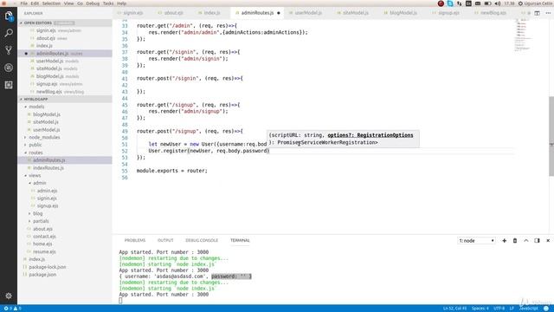Maximize the panel with the up chevron
Image resolution: width=554 pixels, height=312 pixels.
pyautogui.click(x=526, y=241)
